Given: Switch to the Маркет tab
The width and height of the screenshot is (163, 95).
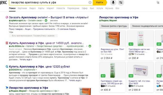Looking at the screenshot, I should coord(50,8).
